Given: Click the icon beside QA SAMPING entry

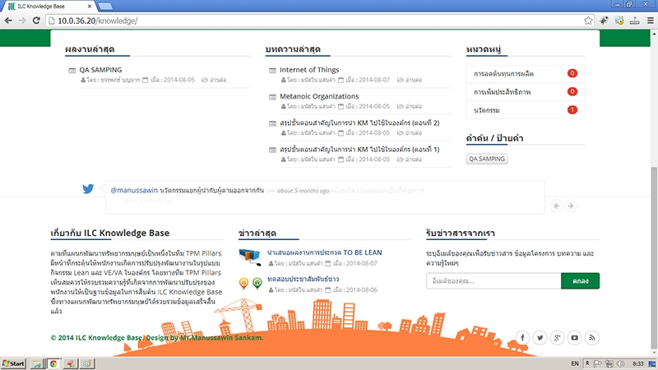Looking at the screenshot, I should click(x=72, y=71).
